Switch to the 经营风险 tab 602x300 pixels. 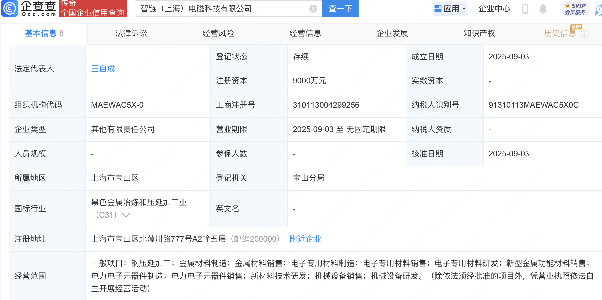(218, 33)
